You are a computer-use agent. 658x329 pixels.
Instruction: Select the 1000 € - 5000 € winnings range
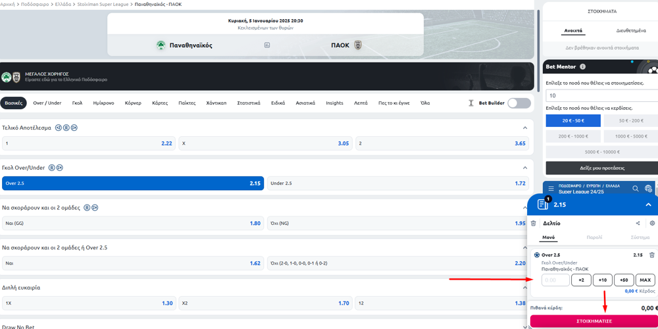(631, 136)
